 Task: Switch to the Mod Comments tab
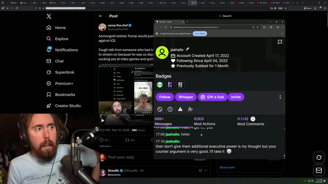[251, 121]
